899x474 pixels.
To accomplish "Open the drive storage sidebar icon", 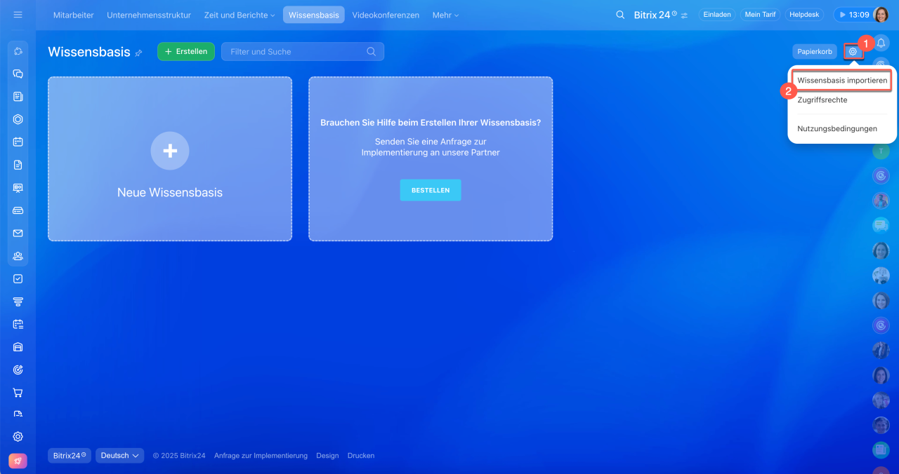I will [x=18, y=210].
